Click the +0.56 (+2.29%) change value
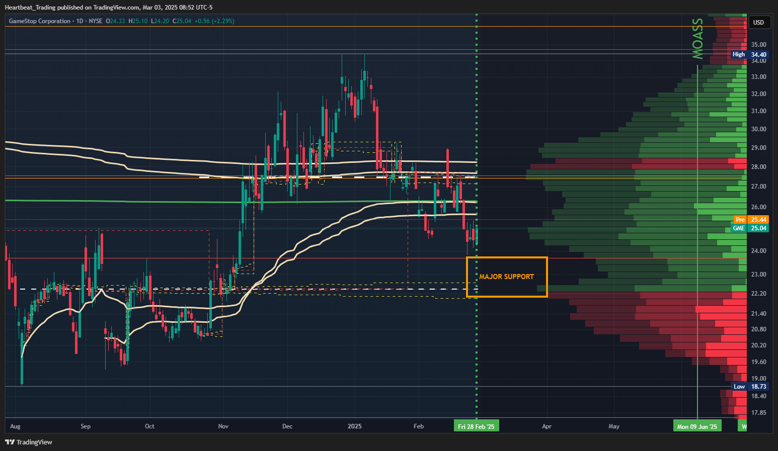The image size is (778, 451). tap(214, 21)
